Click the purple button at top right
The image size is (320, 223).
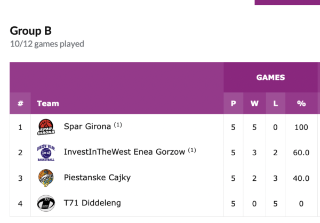(x=287, y=2)
